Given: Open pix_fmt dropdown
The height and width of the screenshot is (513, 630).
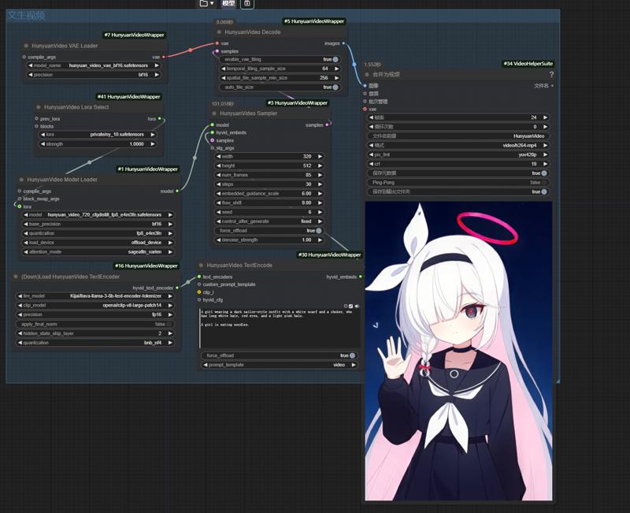Looking at the screenshot, I should click(458, 154).
